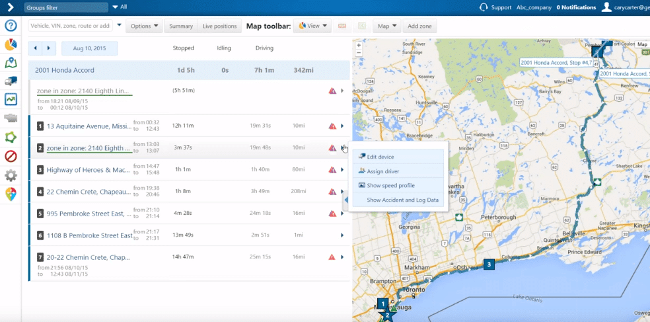Screen dimensions: 650x322
Task: Open the View dropdown in Map toolbar
Action: tap(313, 26)
